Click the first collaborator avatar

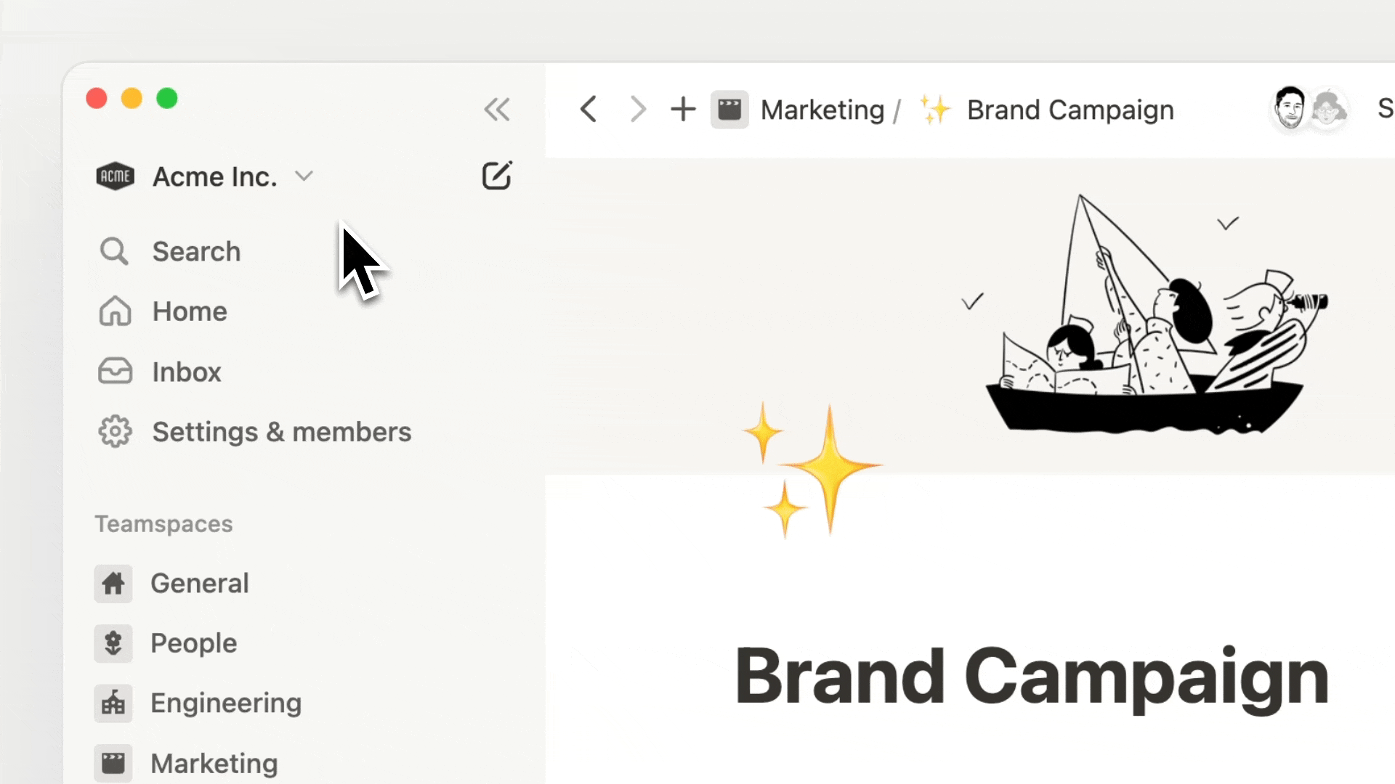(1290, 109)
